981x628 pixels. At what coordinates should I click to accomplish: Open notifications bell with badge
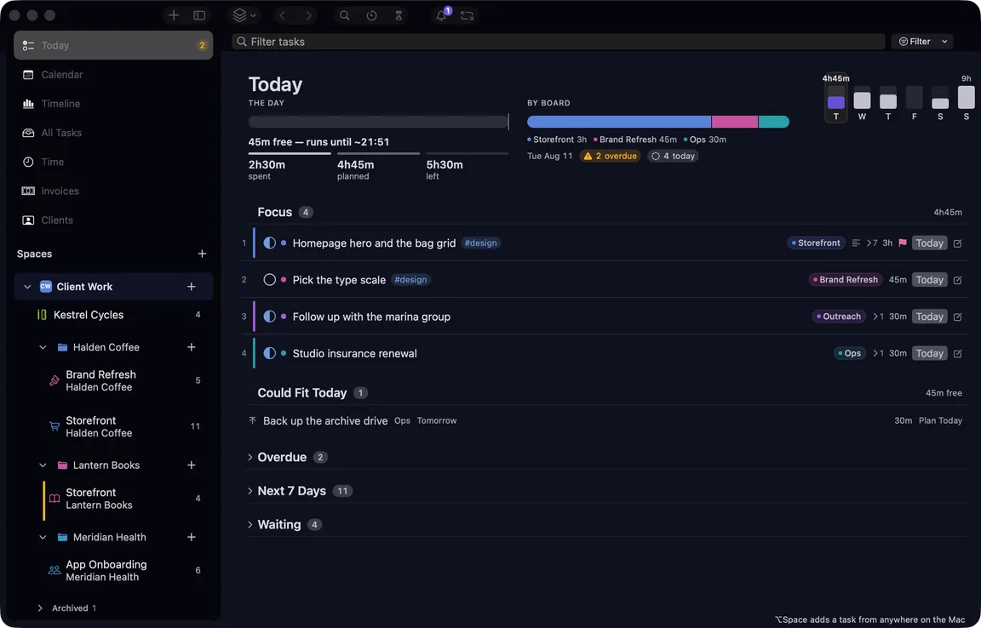point(442,15)
